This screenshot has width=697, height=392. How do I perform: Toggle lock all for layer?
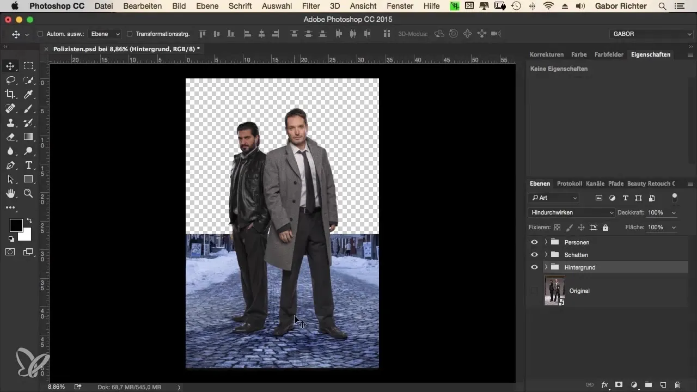click(606, 228)
